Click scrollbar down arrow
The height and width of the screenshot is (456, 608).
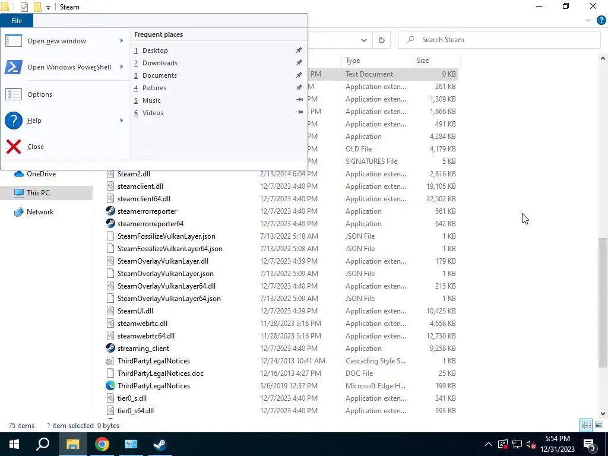pyautogui.click(x=603, y=414)
